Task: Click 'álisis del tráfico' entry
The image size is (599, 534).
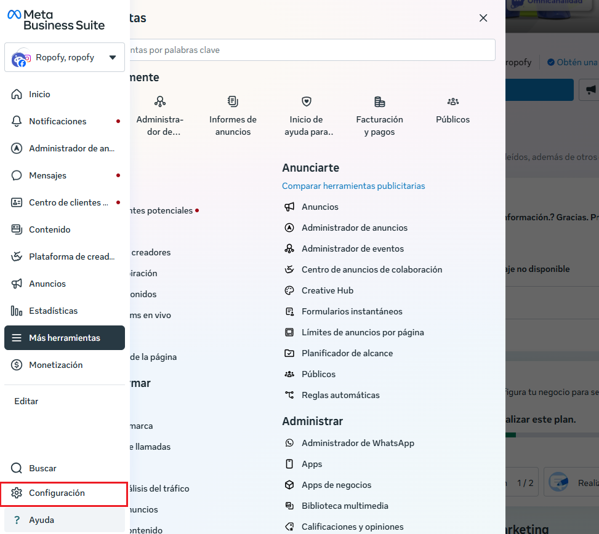Action: coord(159,488)
